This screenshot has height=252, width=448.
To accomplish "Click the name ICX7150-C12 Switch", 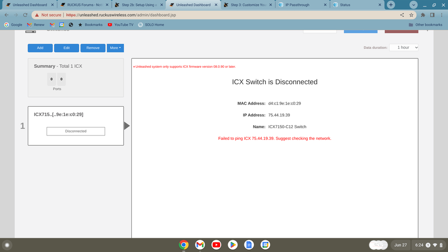I will point(287,127).
